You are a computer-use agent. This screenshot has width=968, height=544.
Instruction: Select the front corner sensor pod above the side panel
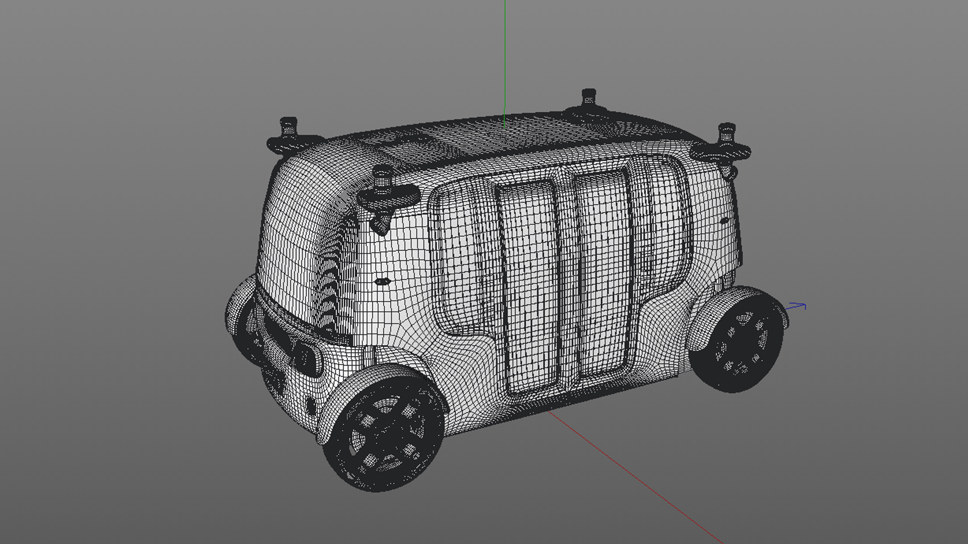pyautogui.click(x=386, y=194)
